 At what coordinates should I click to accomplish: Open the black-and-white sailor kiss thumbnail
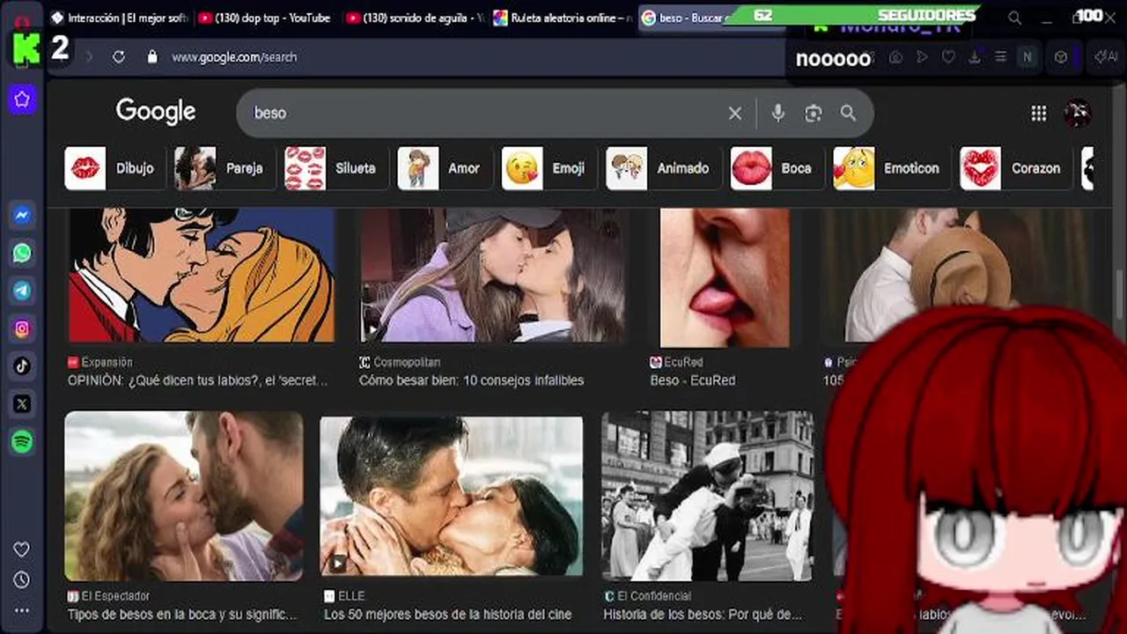click(x=707, y=495)
